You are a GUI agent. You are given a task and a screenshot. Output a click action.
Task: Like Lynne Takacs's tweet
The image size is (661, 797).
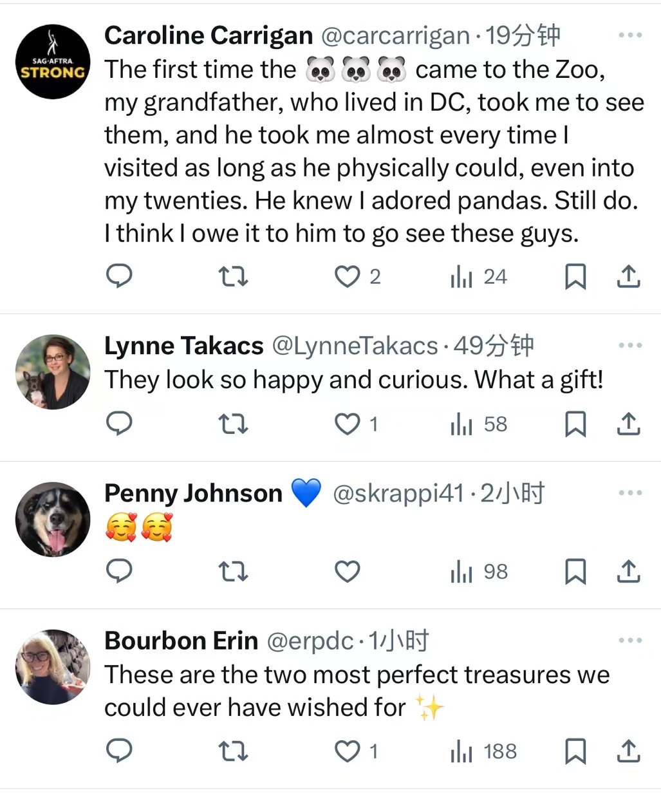click(348, 424)
